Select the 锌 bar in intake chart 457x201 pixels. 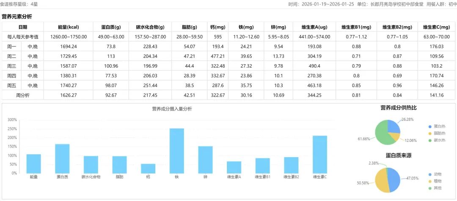pos(206,159)
